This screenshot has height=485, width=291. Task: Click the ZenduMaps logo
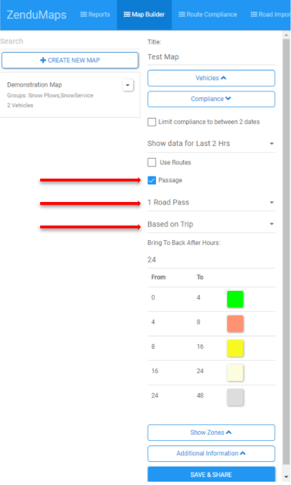click(36, 15)
